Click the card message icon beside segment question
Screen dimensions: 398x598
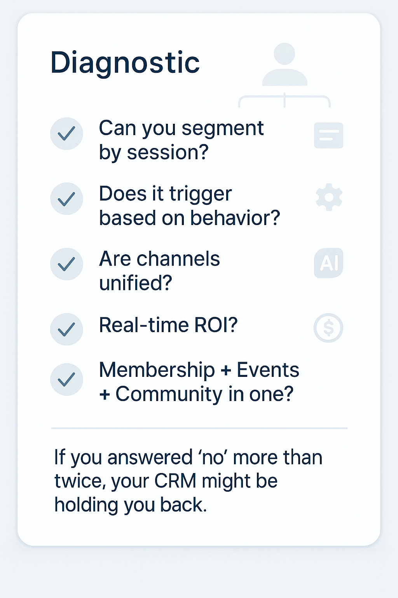[328, 135]
